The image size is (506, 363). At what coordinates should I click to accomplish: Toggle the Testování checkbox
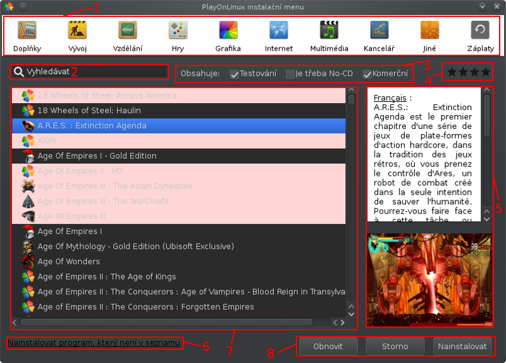click(x=234, y=74)
